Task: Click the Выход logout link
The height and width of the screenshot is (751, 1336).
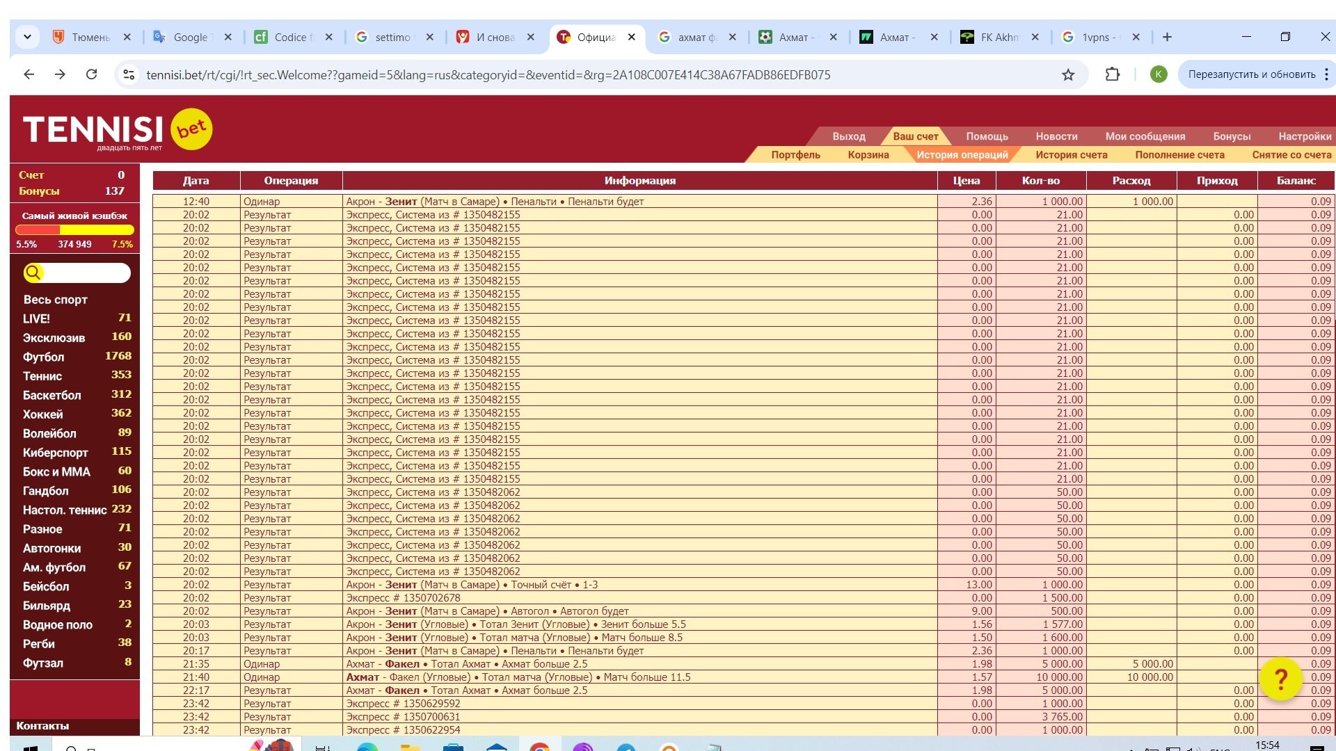Action: [849, 136]
